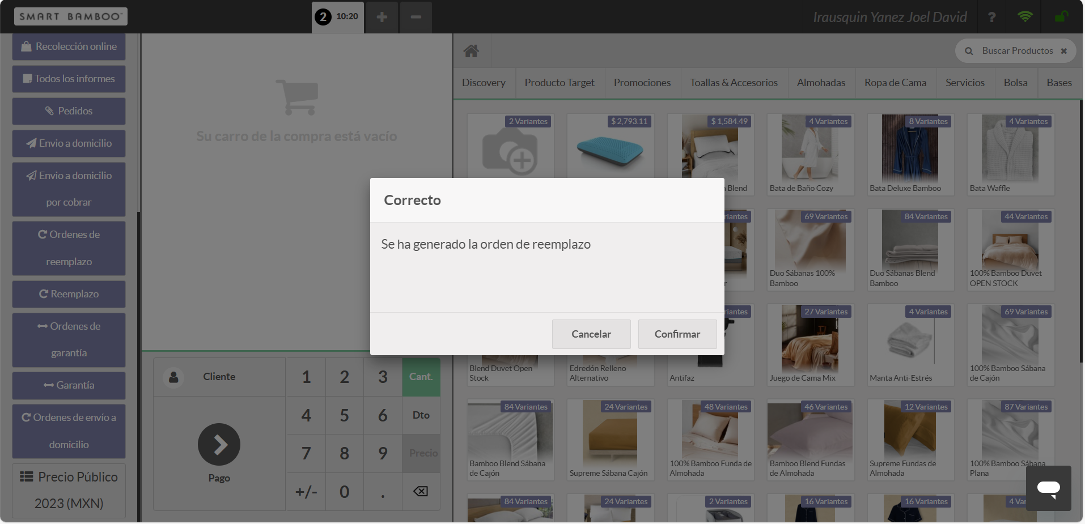Tap the decimal point key
This screenshot has height=524, width=1085.
[383, 492]
